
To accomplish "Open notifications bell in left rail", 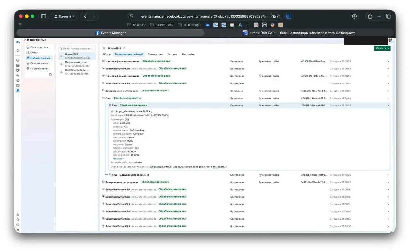I will pyautogui.click(x=18, y=51).
